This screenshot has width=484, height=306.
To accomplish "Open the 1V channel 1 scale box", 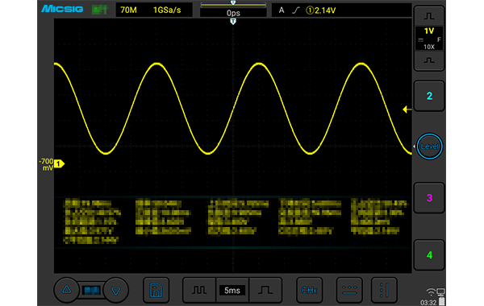I will (429, 38).
